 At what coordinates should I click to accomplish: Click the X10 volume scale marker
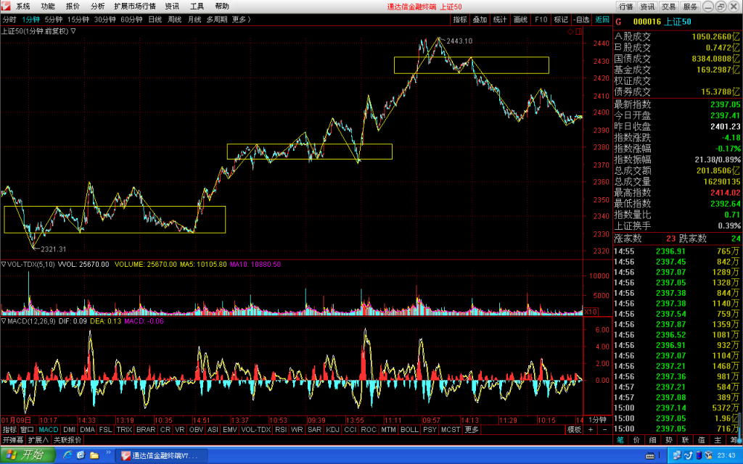point(591,312)
